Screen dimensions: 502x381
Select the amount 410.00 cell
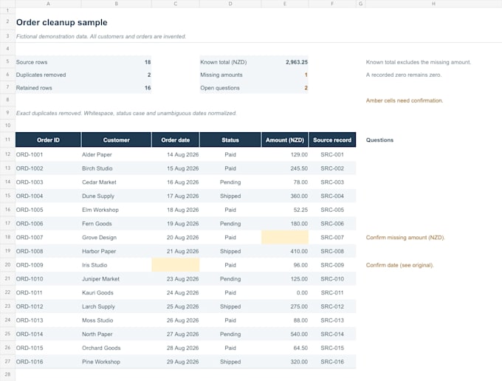pos(285,251)
